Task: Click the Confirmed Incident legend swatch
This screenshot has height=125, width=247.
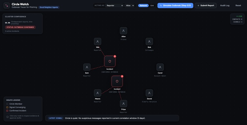Action: [7, 111]
